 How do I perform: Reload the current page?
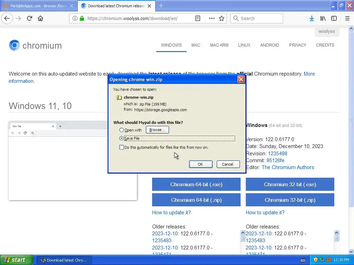click(x=29, y=18)
